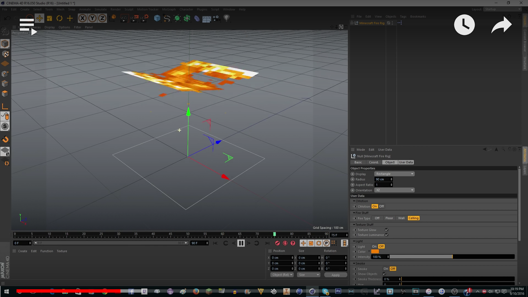Open the MoGraph menu
The height and width of the screenshot is (297, 528).
pos(169,9)
